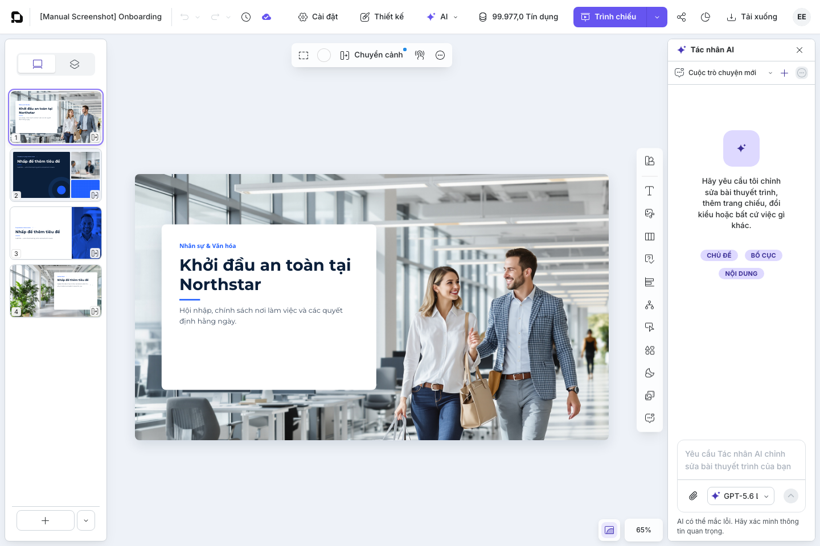
Task: Open the shapes and icons tool
Action: pos(649,350)
